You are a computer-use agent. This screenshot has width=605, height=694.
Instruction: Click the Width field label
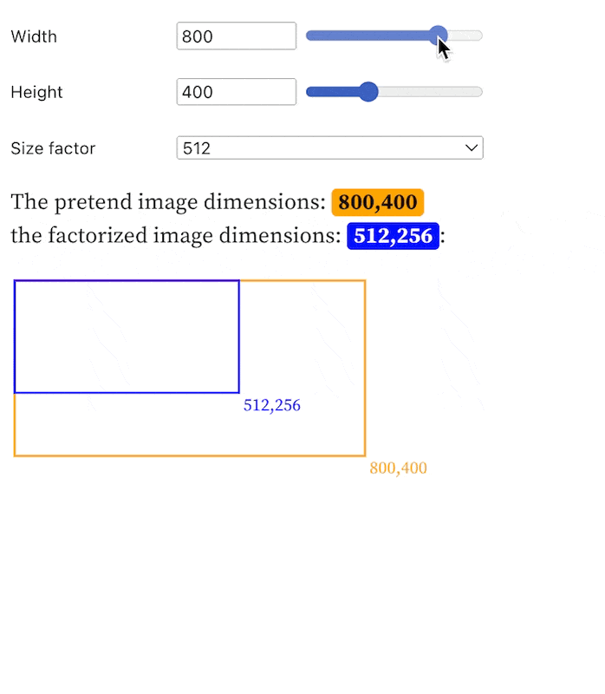34,36
